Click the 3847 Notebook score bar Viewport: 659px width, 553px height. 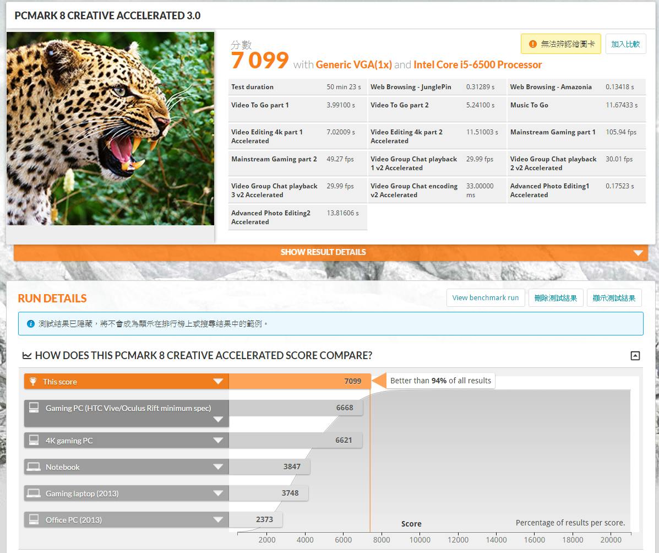pos(269,467)
